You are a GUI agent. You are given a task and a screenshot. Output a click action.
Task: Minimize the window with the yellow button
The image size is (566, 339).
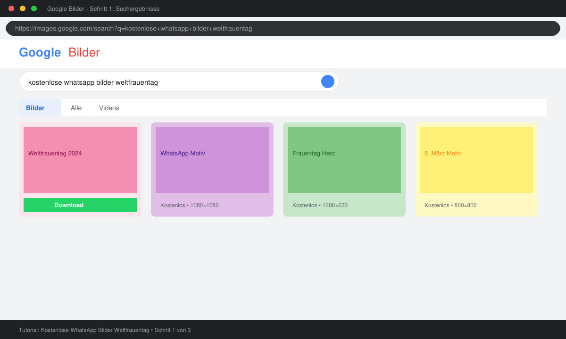click(23, 8)
